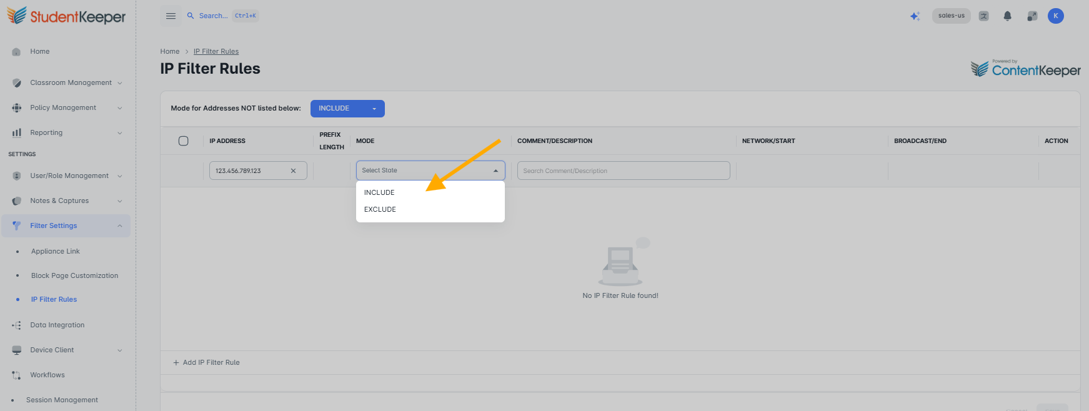Click the AI sparkle assistant icon
The image size is (1089, 411).
click(915, 16)
